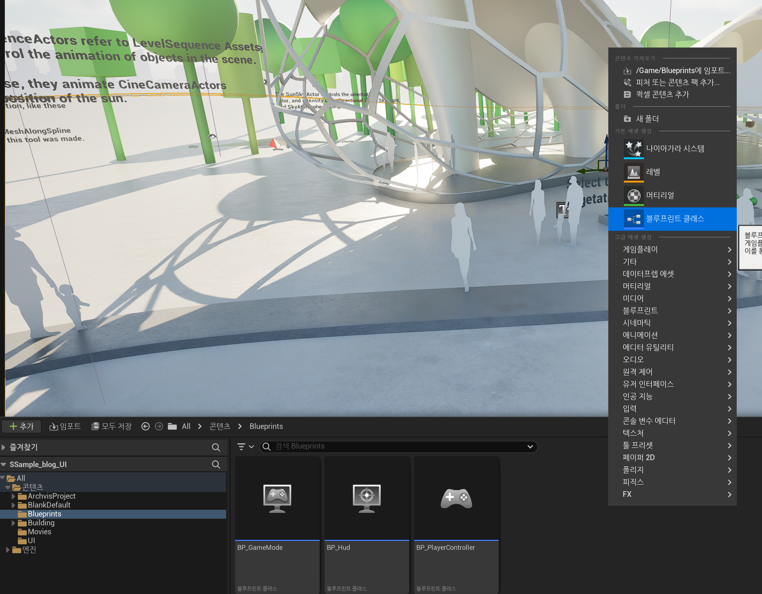Collapse the SSample_blog_UI tree section

[3, 465]
